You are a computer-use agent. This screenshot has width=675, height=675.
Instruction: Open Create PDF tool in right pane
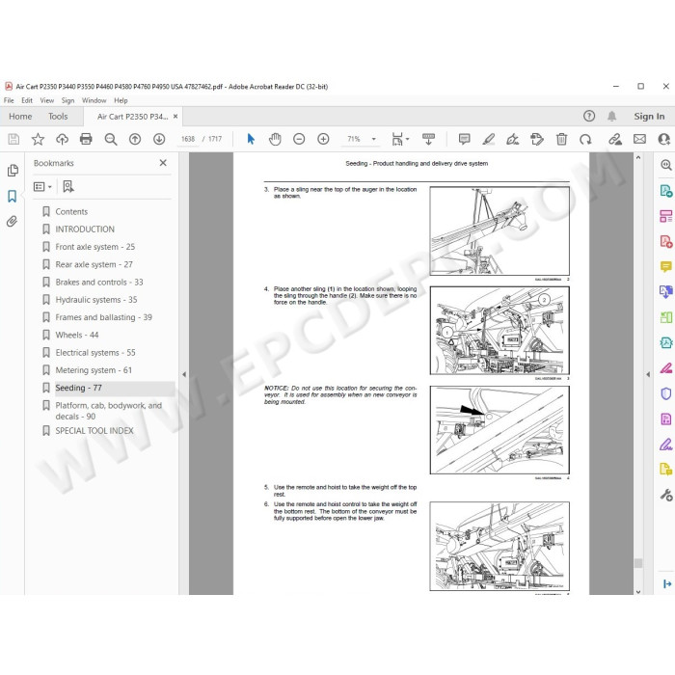tap(666, 241)
